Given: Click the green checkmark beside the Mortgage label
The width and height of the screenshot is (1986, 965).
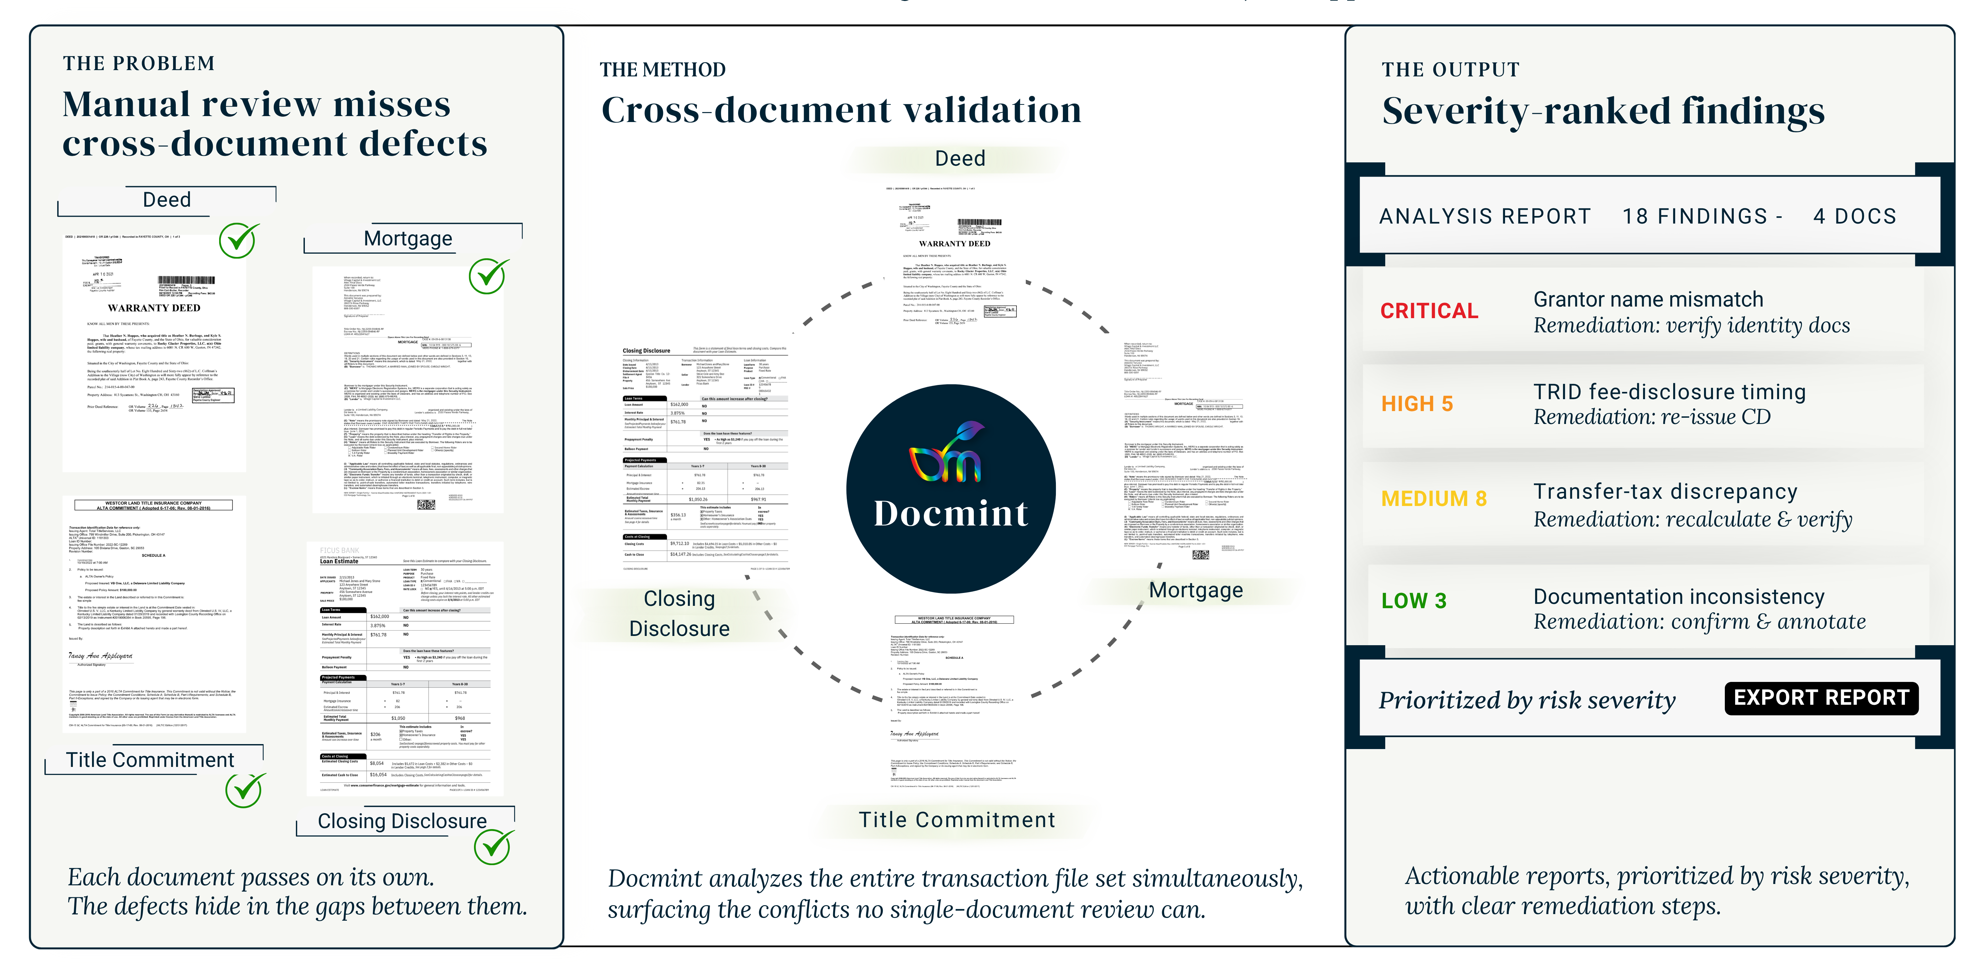Looking at the screenshot, I should [x=489, y=276].
